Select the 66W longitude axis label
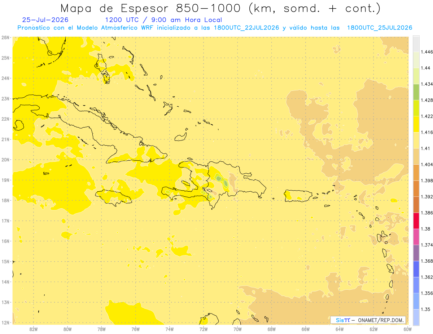 click(306, 329)
